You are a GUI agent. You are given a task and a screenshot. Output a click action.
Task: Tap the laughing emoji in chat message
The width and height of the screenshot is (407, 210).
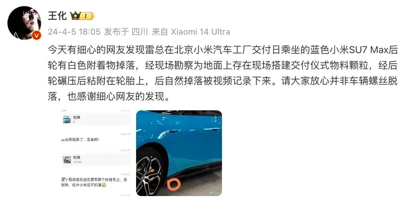(x=104, y=185)
